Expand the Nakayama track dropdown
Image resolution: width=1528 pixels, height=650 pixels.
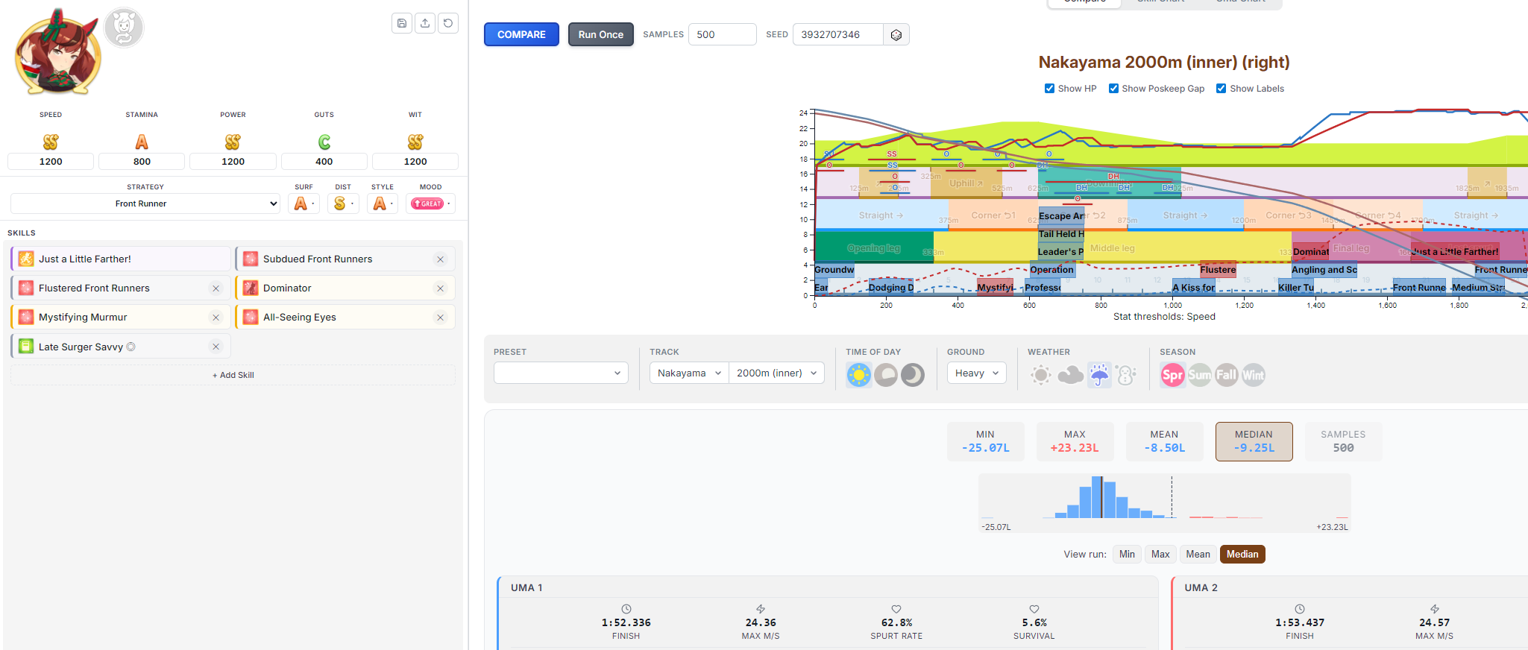click(689, 373)
